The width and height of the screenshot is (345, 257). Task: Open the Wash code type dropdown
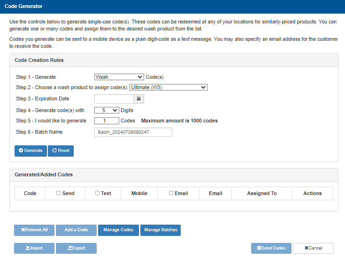click(x=119, y=77)
